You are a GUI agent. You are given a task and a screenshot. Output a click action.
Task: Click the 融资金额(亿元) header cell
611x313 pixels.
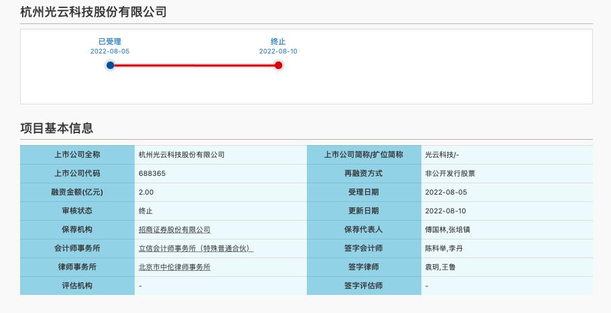pyautogui.click(x=77, y=192)
